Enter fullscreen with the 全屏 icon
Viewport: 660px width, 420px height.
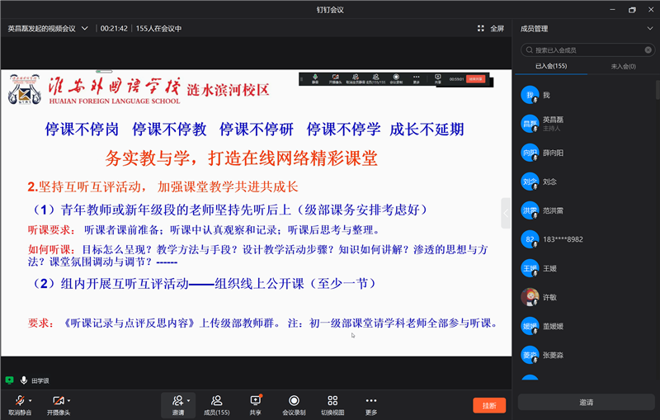click(x=491, y=28)
